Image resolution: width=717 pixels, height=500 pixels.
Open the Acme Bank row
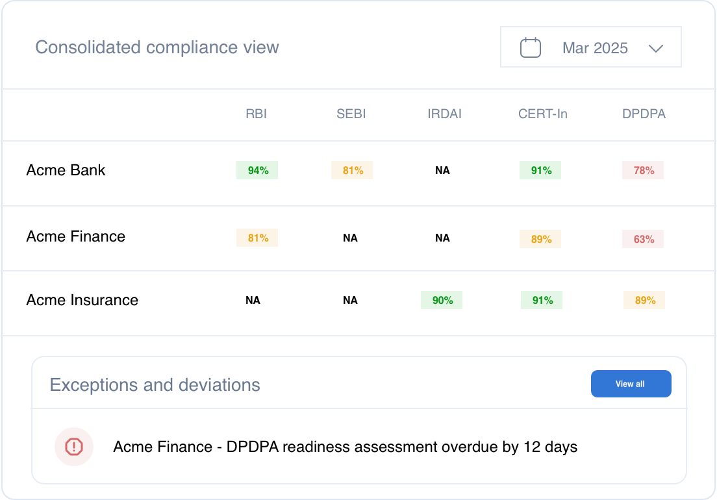click(x=66, y=170)
